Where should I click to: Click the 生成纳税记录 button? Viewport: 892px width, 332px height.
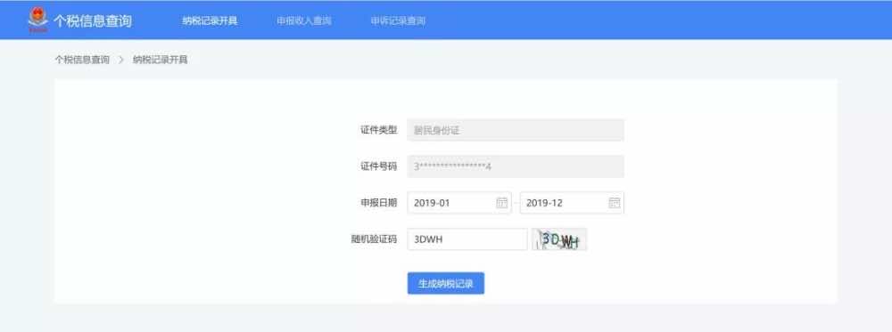pyautogui.click(x=445, y=283)
